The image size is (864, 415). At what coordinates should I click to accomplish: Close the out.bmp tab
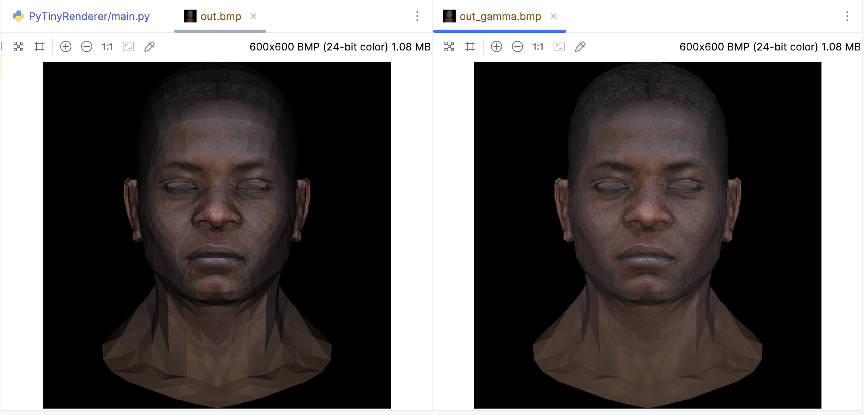(x=254, y=16)
